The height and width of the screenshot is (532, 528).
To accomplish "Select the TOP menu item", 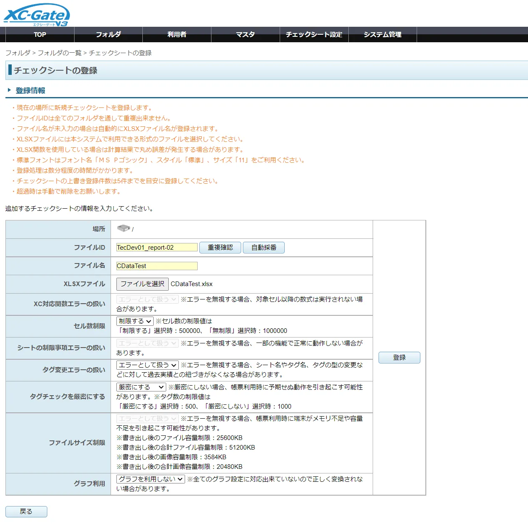I will (x=39, y=35).
